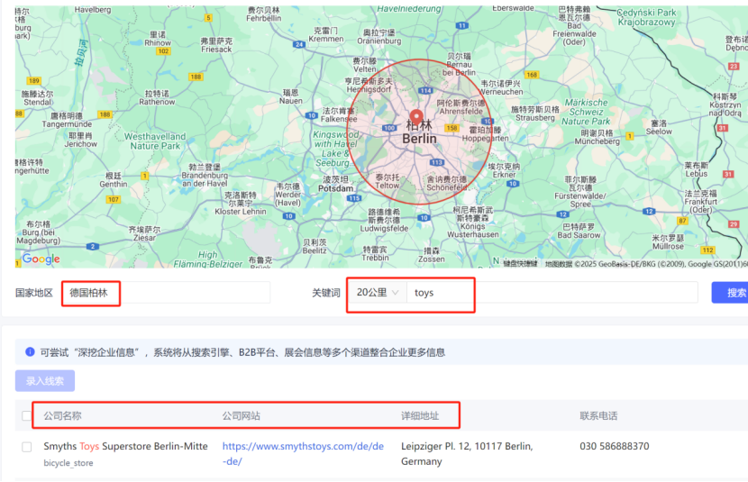Screen dimensions: 748x482
Task: Click the Westhavelland Nature Park label
Action: click(155, 141)
